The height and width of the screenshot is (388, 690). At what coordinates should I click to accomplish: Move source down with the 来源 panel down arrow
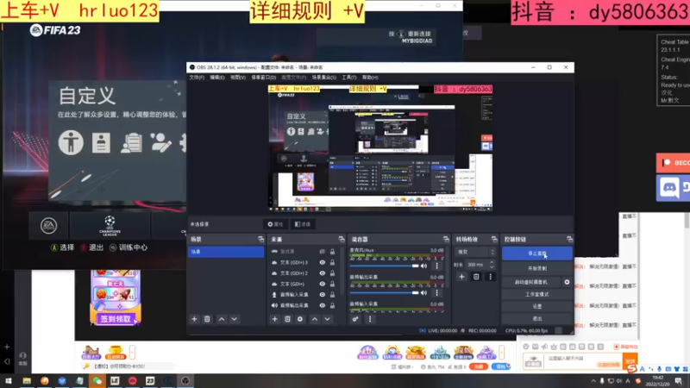click(328, 319)
